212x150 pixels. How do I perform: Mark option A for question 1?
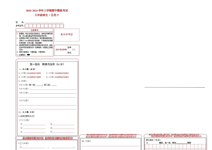click(x=29, y=73)
